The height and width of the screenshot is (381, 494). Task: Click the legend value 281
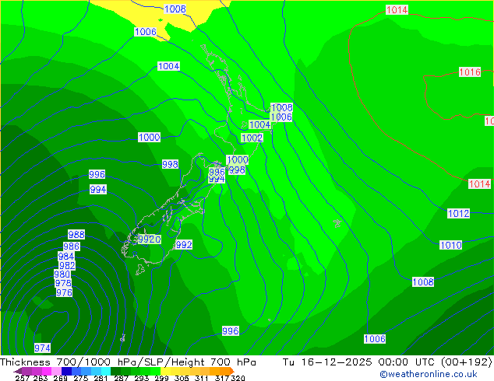point(101,378)
